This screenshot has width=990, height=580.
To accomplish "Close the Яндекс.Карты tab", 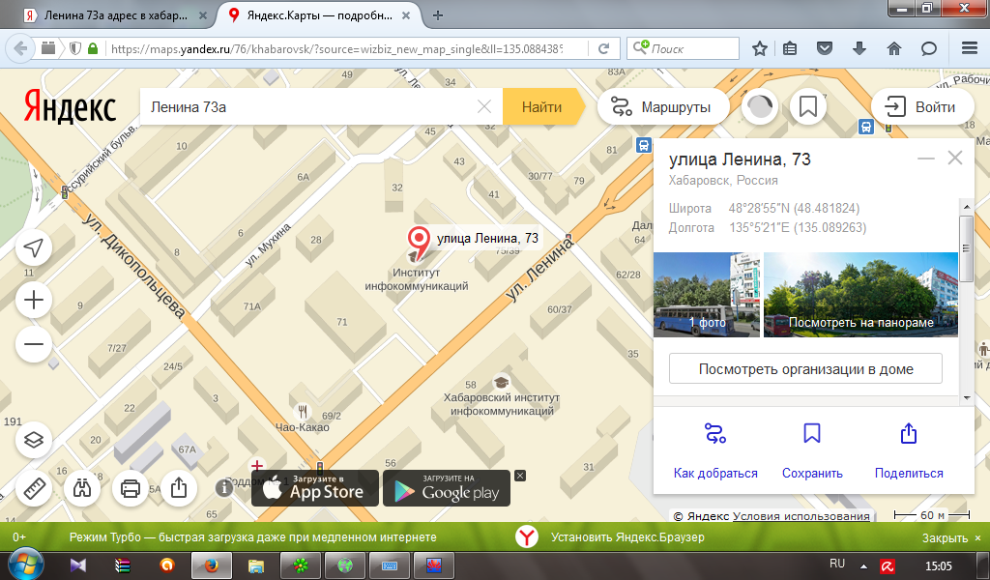I will click(407, 15).
